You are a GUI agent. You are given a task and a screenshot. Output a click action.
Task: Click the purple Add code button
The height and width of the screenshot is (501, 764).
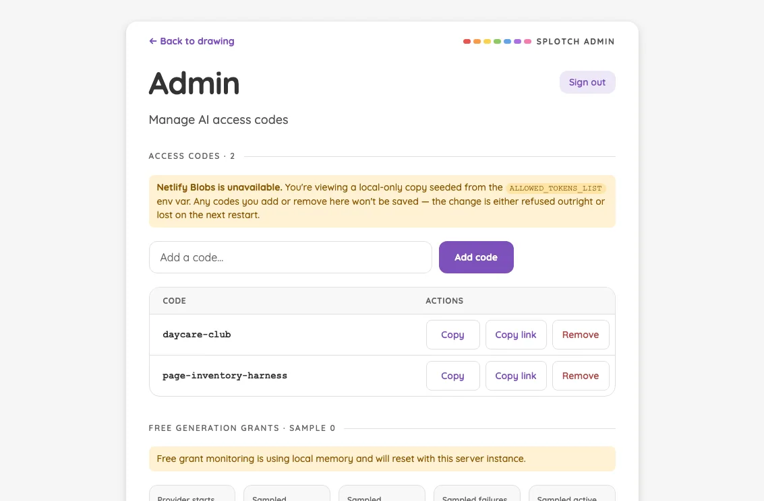[x=476, y=257]
